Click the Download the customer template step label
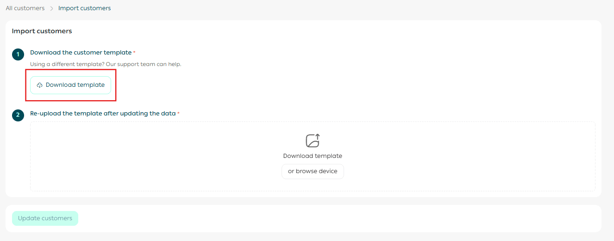This screenshot has width=614, height=241. (x=81, y=53)
